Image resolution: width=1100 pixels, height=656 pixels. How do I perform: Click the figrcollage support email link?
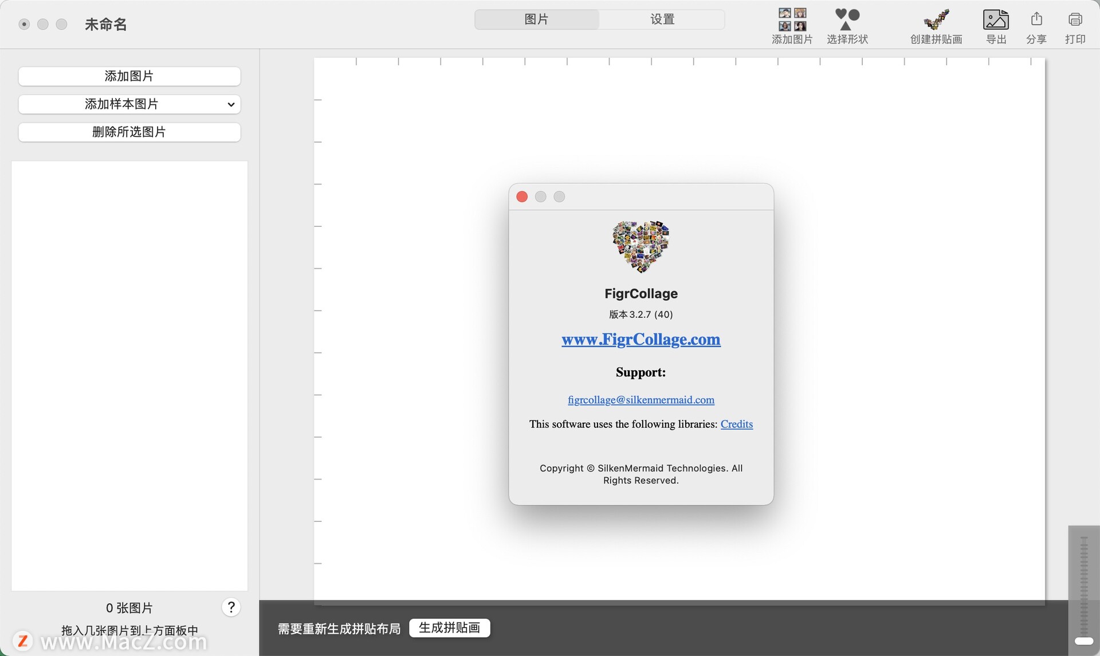click(641, 399)
